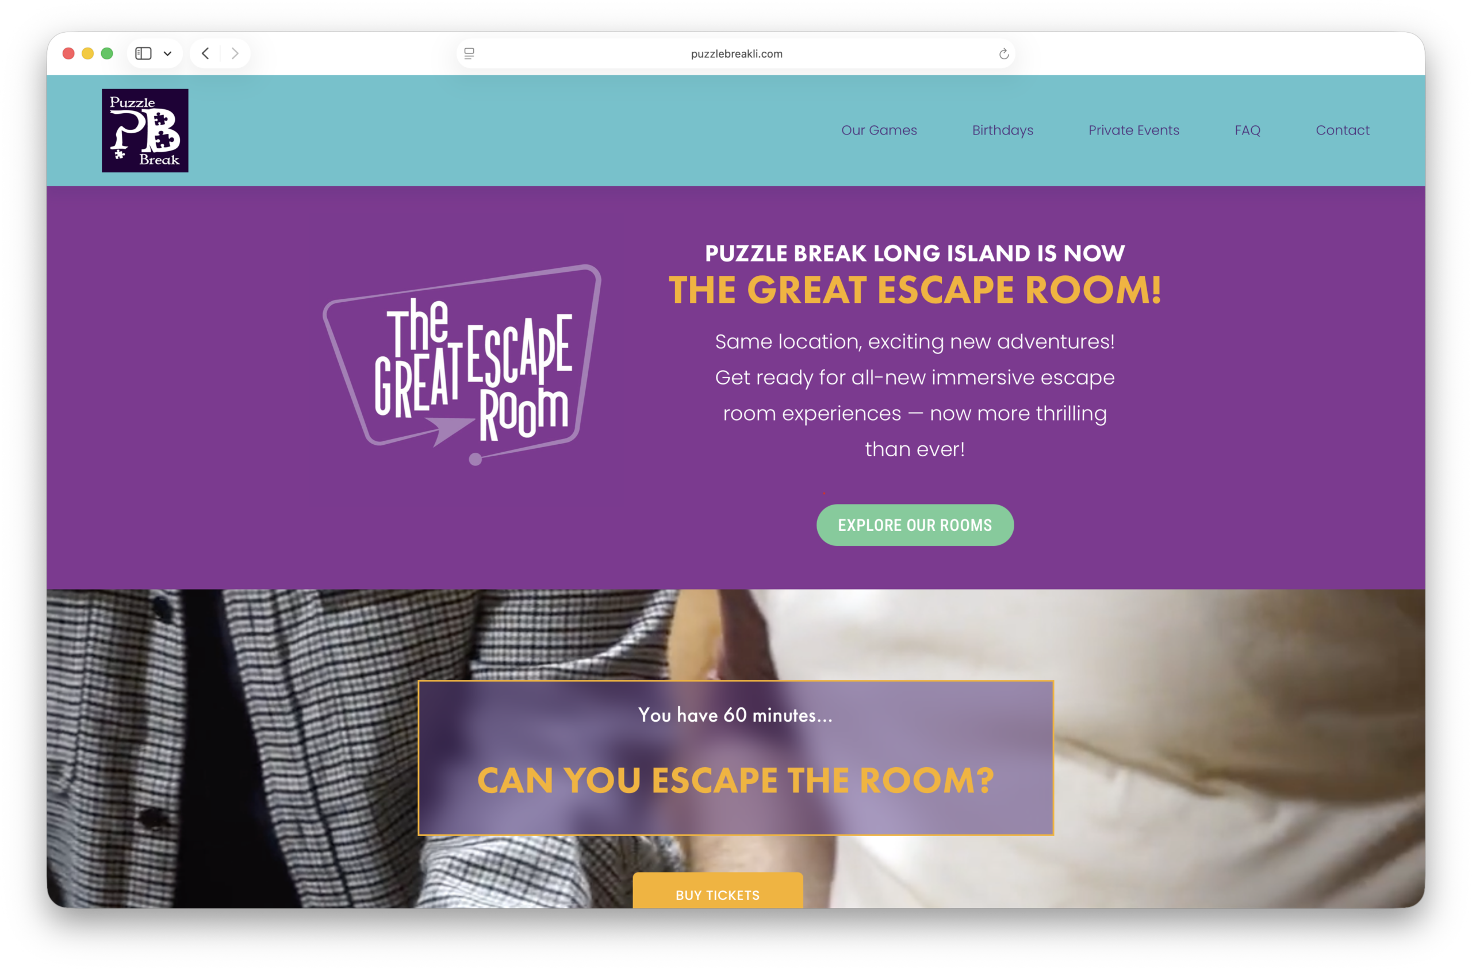Minimize the window with yellow button
Image resolution: width=1472 pixels, height=970 pixels.
88,54
